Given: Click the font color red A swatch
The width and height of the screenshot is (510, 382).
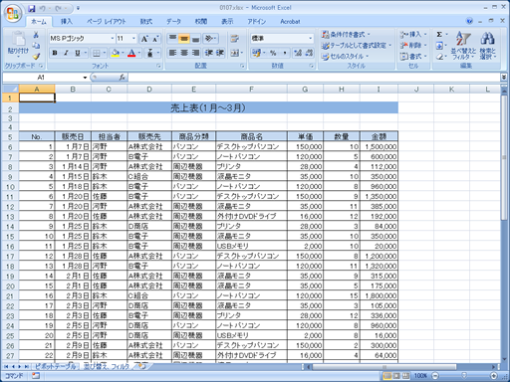Looking at the screenshot, I should [x=131, y=53].
